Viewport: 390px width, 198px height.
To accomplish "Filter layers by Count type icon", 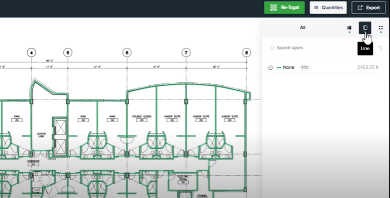I will (x=381, y=28).
